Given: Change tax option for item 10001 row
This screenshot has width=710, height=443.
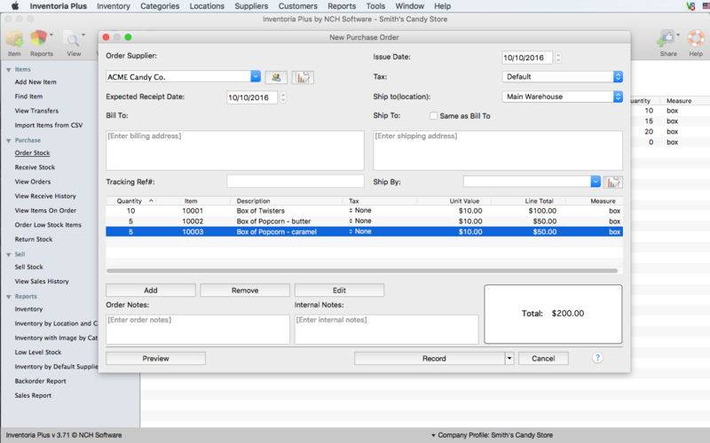Looking at the screenshot, I should click(x=360, y=211).
